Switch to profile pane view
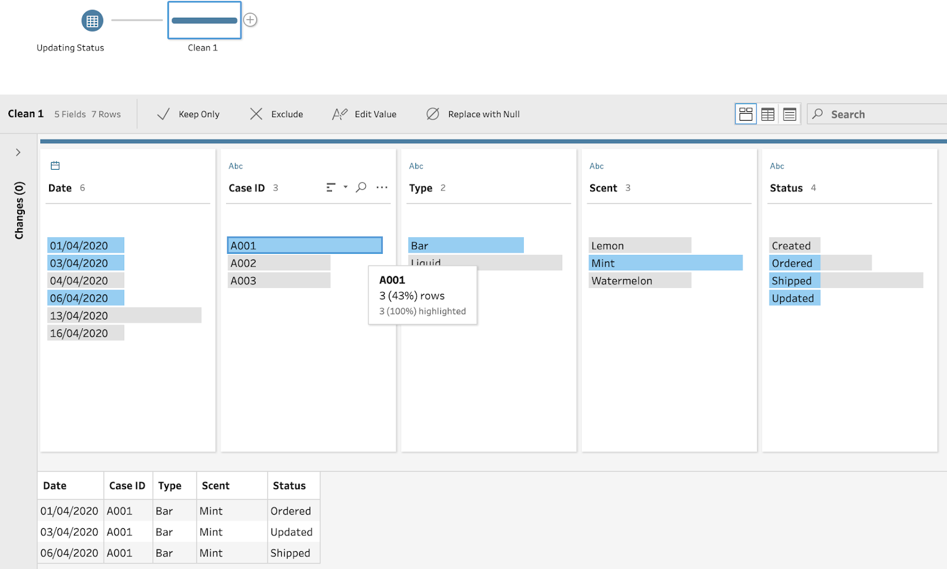Viewport: 947px width, 569px height. (x=746, y=114)
